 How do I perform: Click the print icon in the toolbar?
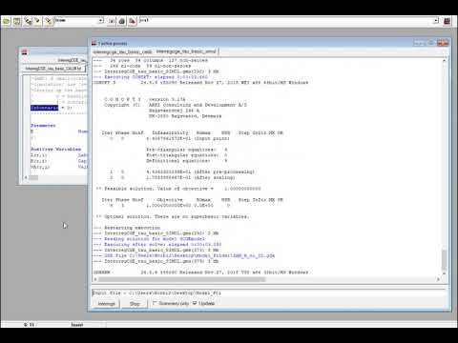[x=122, y=21]
